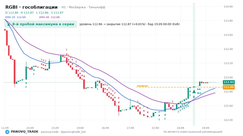
Task: Click the 114.00 price axis label
Action: point(228,6)
